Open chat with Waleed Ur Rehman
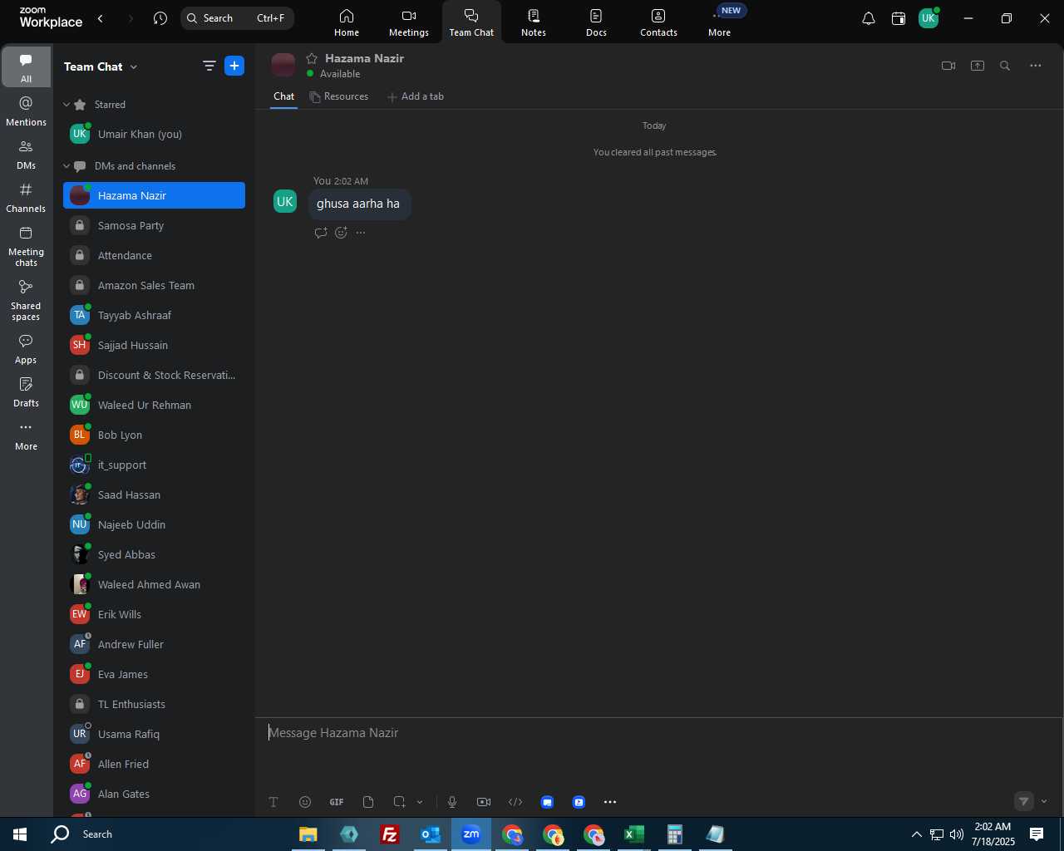 coord(154,406)
